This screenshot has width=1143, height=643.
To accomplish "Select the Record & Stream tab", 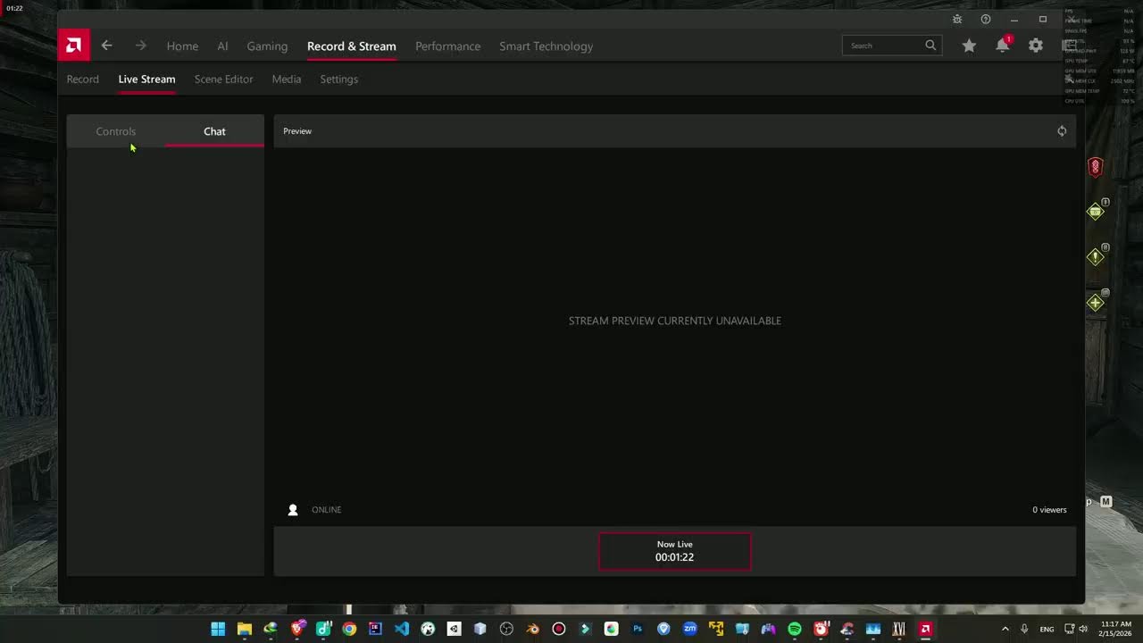I will pos(352,46).
